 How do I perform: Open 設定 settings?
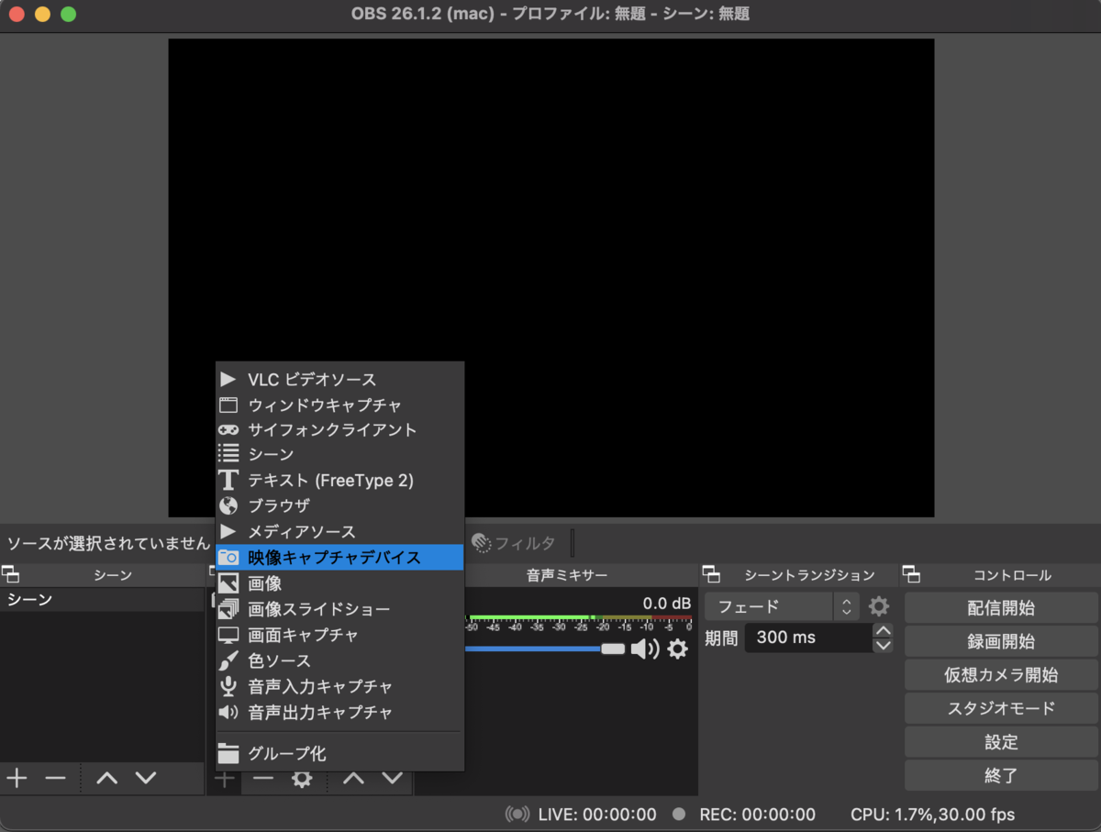coord(1001,742)
